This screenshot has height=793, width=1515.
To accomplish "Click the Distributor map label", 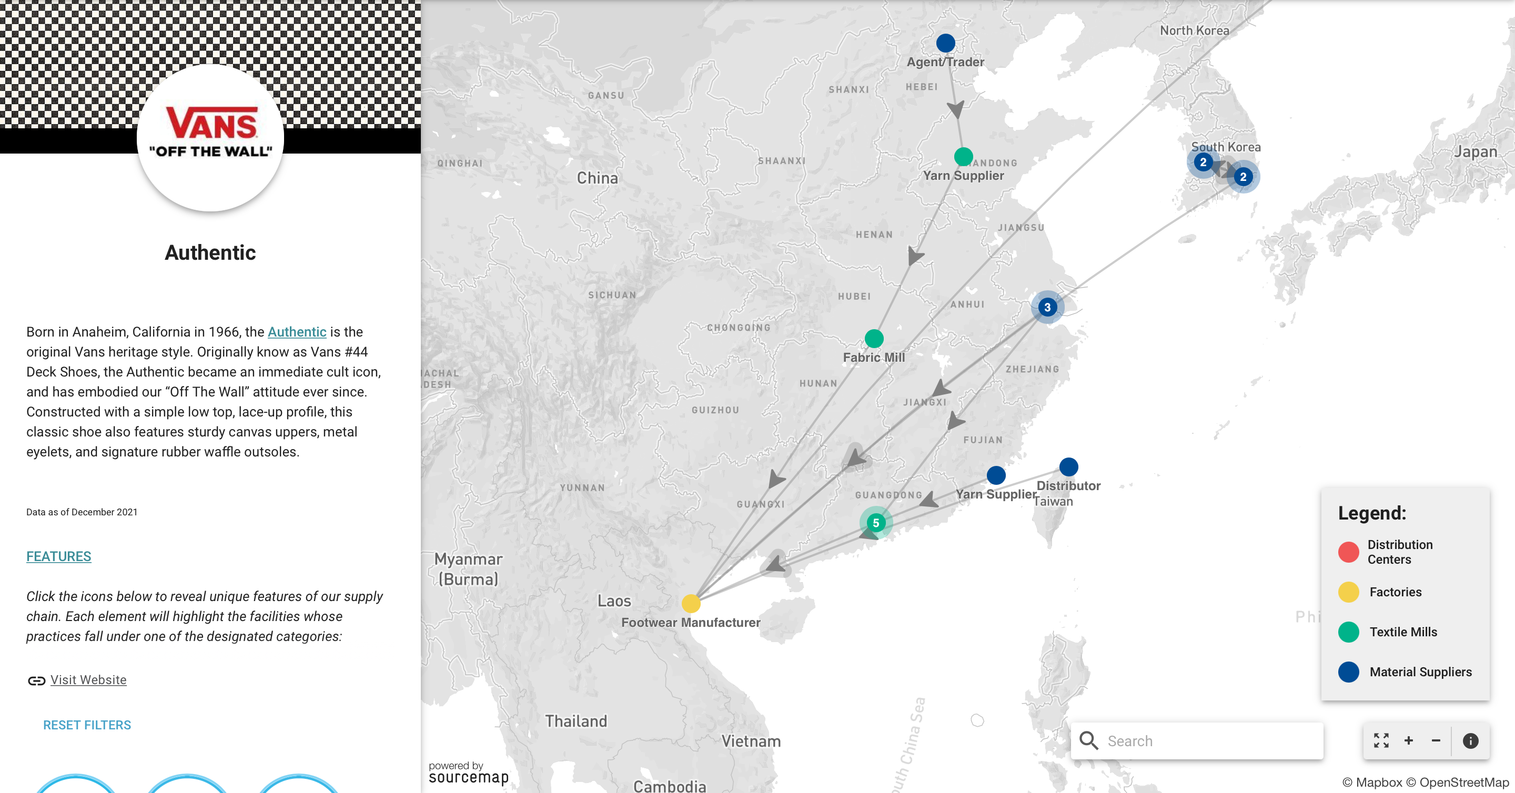I will 1068,486.
